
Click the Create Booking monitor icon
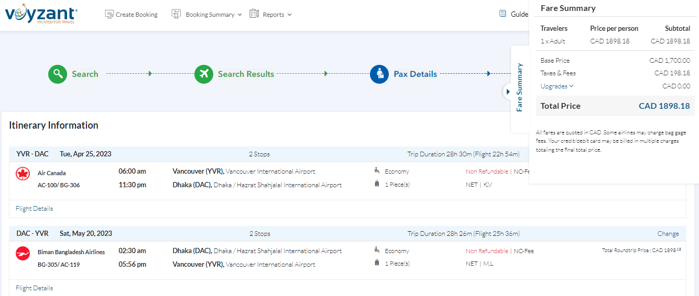tap(109, 14)
